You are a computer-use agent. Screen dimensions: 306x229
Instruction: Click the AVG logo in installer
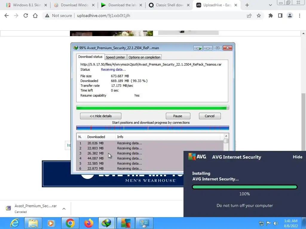pyautogui.click(x=197, y=157)
